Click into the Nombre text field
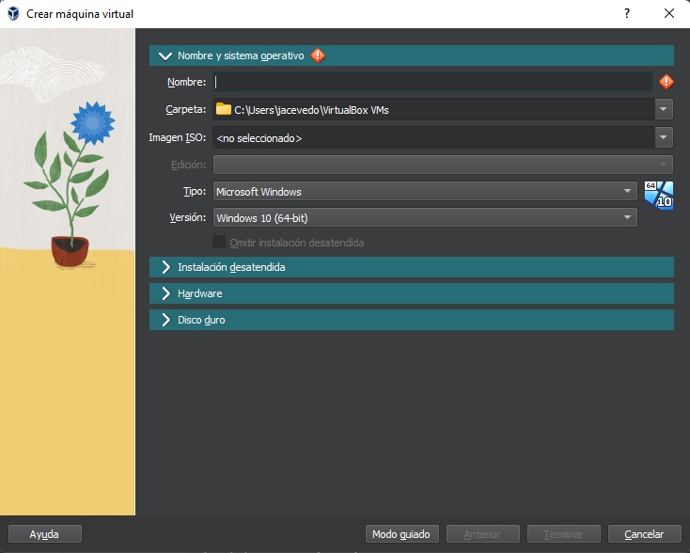 [x=432, y=82]
